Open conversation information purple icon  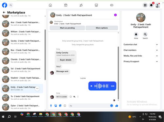click(115, 15)
